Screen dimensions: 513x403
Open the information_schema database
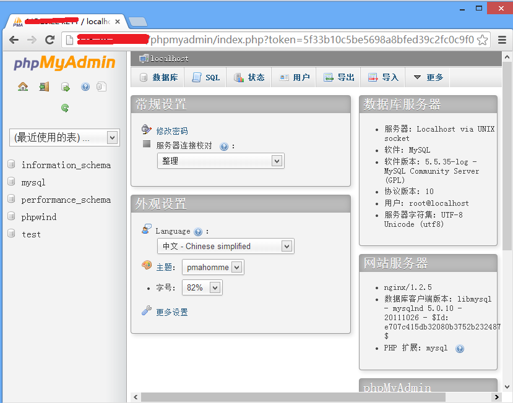[66, 165]
